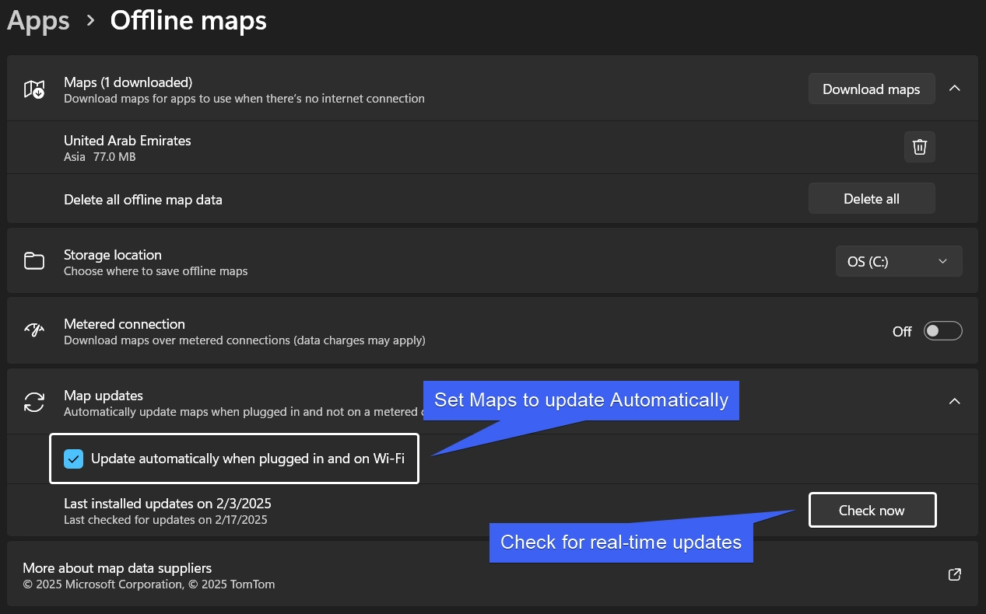This screenshot has height=614, width=986.
Task: Click the Storage location folder icon
Action: coord(34,261)
